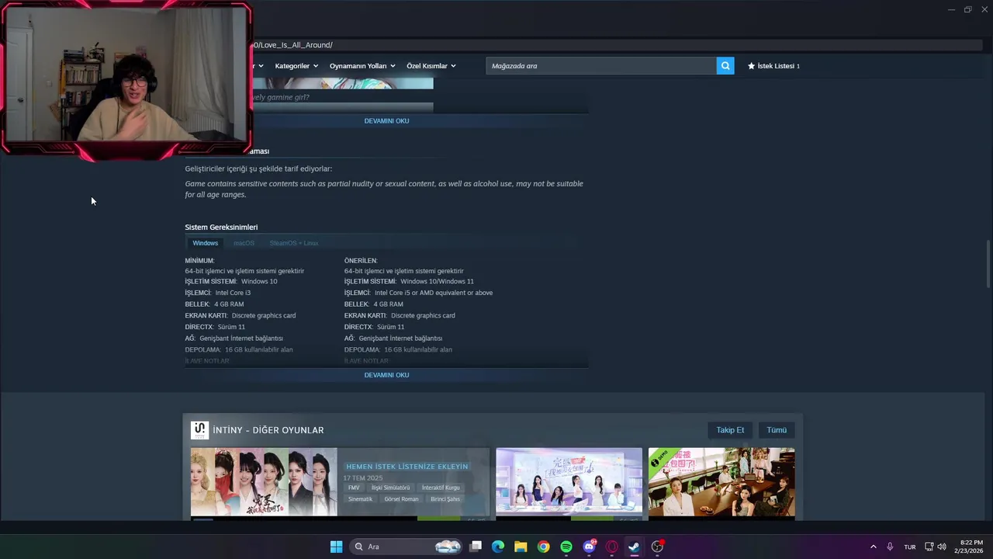This screenshot has width=993, height=559.
Task: Open the classroom girls game thumbnail
Action: [x=569, y=482]
